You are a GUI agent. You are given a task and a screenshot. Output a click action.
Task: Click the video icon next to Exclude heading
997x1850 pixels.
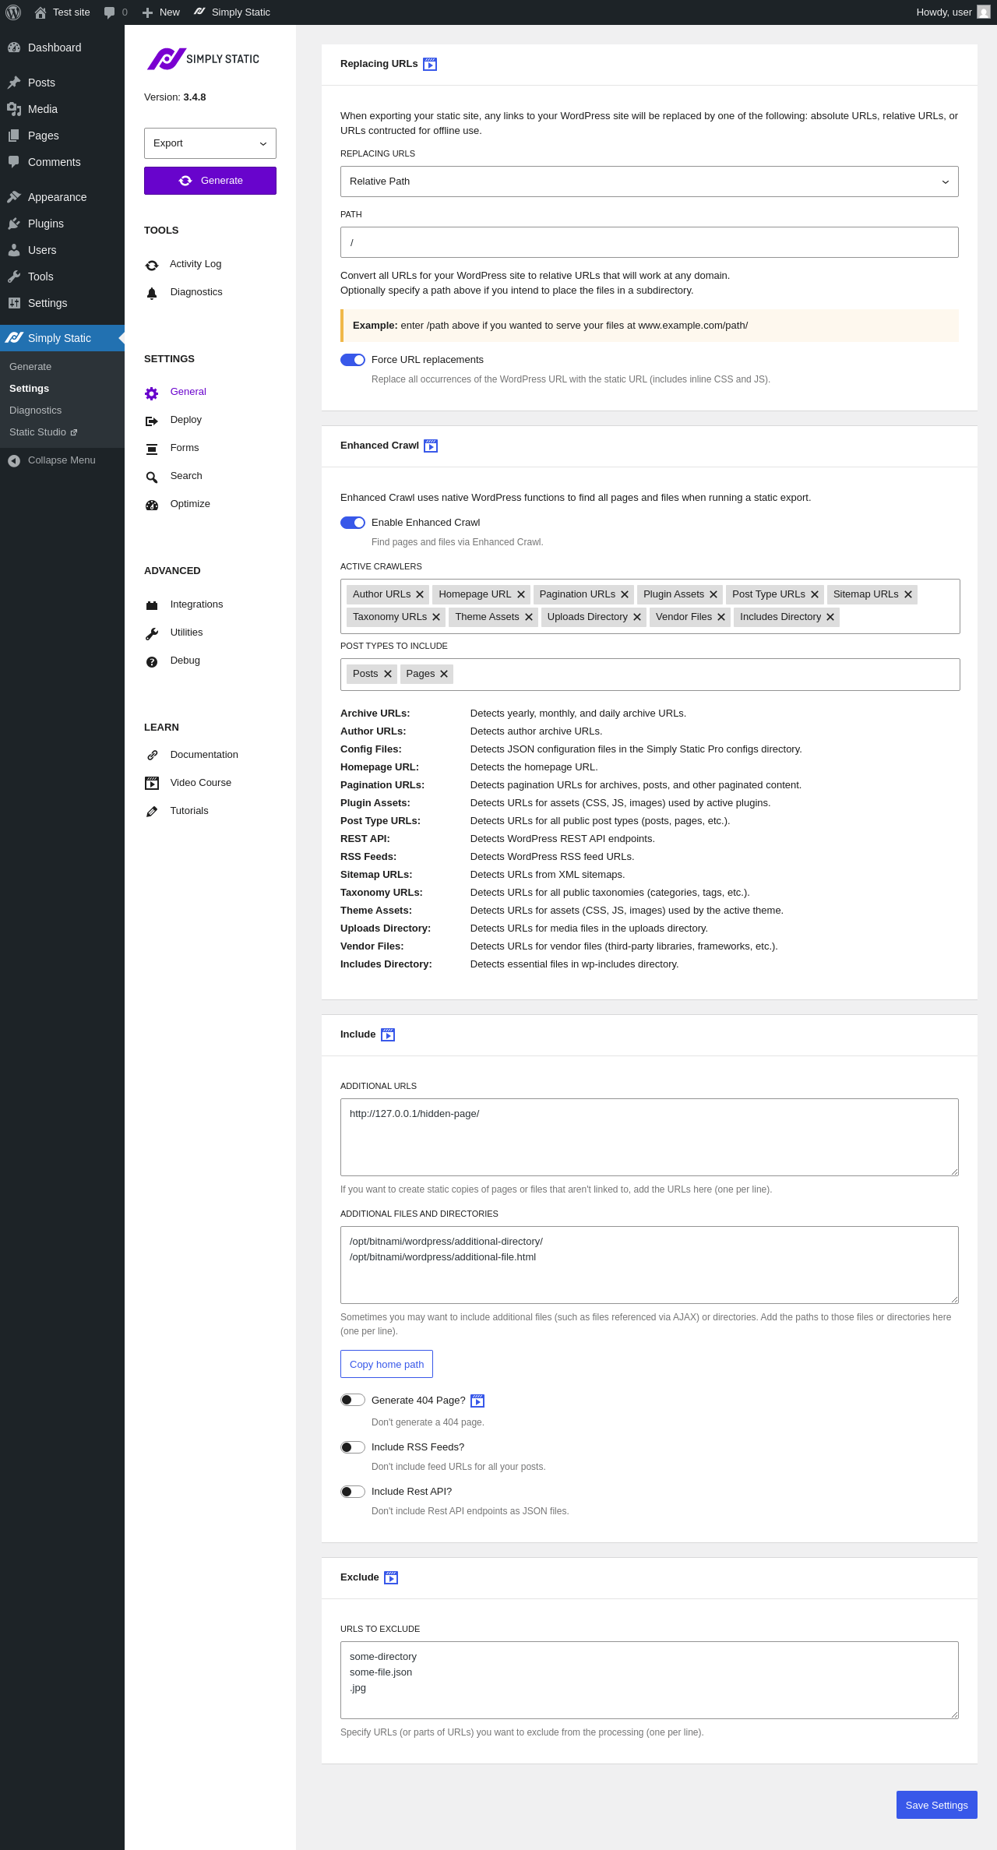(391, 1577)
